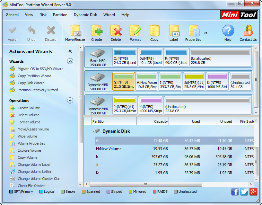The width and height of the screenshot is (262, 205).
Task: Sort by the Unused column header
Action: click(x=217, y=121)
